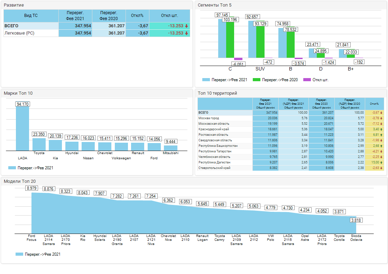This screenshot has height=274, width=388.
Task: Click the green up arrow for Республика Дагестан
Action: coord(381,162)
